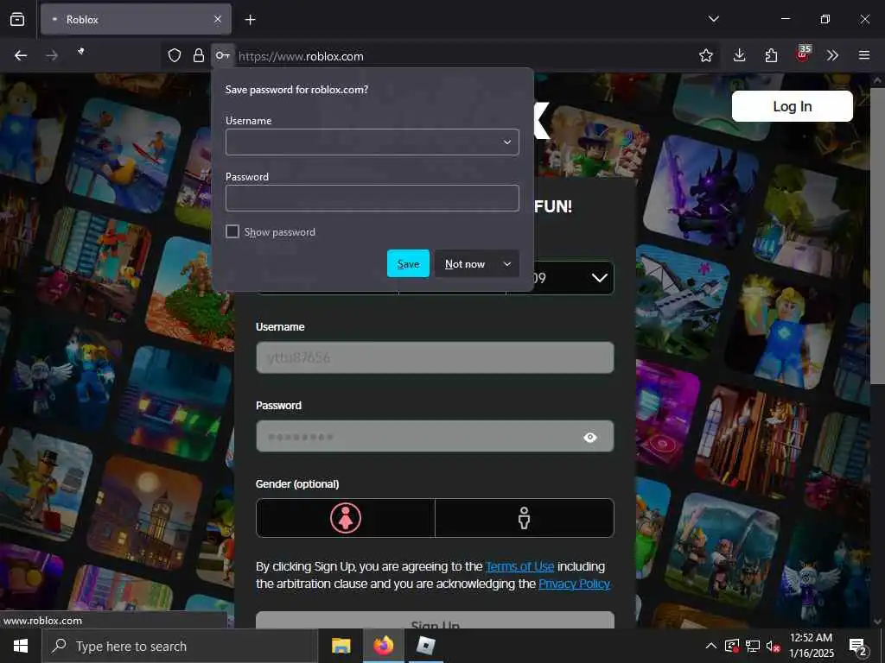Click the page vertical scrollbar thumb
The width and height of the screenshot is (885, 663).
(x=876, y=236)
